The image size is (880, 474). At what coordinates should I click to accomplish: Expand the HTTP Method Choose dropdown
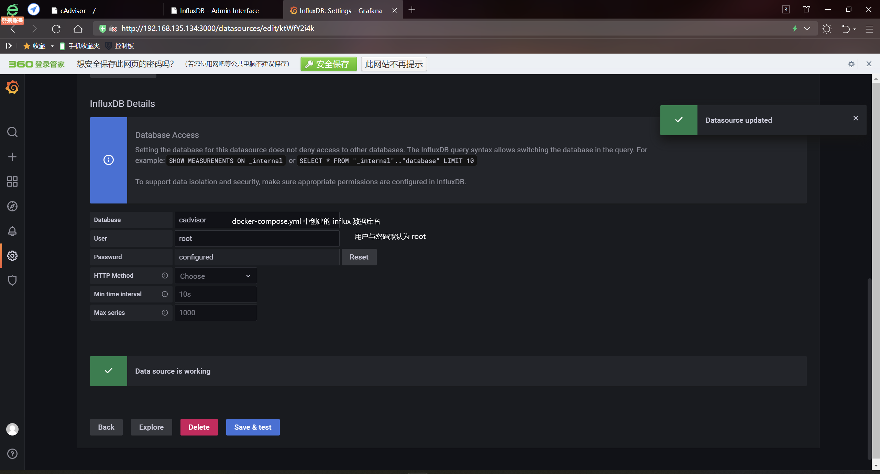click(x=216, y=276)
